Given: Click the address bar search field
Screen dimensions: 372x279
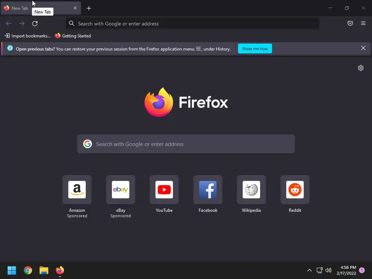Looking at the screenshot, I should point(193,24).
